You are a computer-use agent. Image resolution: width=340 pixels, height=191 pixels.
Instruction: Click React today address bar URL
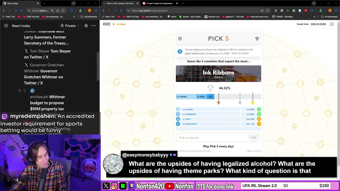point(40,11)
